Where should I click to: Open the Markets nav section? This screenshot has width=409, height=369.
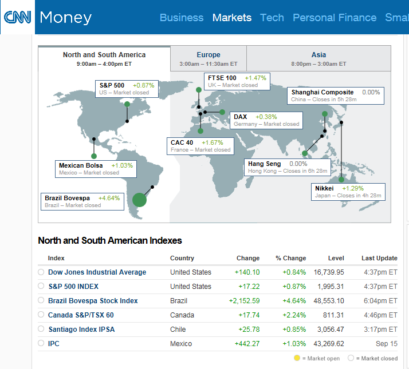coord(232,18)
